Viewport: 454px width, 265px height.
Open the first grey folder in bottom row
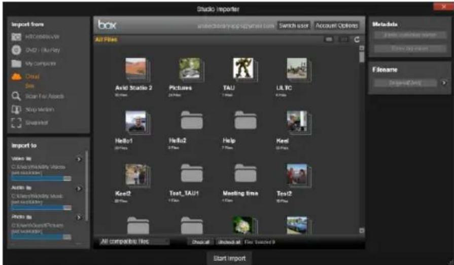(138, 225)
